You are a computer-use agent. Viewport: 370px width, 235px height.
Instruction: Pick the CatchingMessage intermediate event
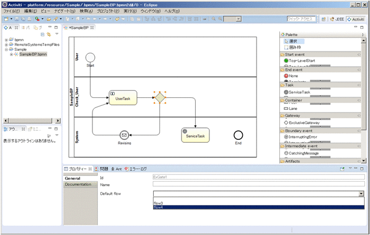[x=304, y=153]
